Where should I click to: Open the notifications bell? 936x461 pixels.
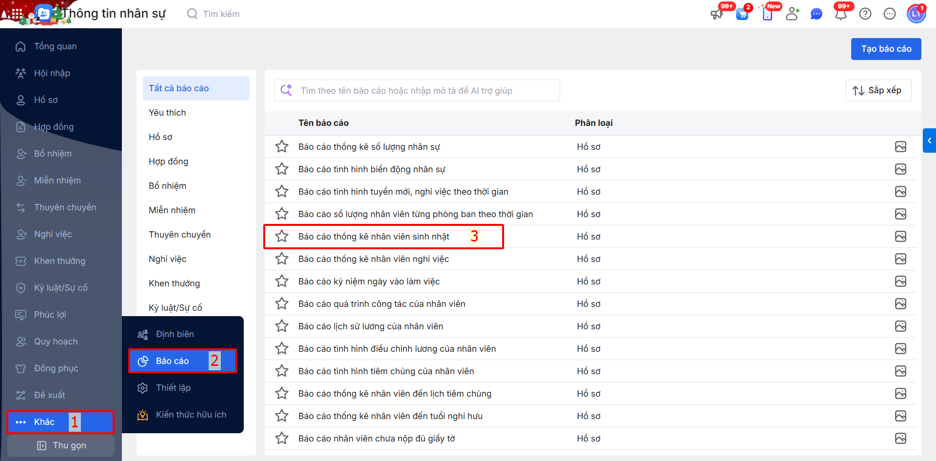pos(840,14)
